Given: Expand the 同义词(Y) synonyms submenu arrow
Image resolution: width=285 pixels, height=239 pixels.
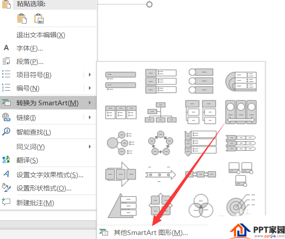Looking at the screenshot, I should pyautogui.click(x=90, y=147).
